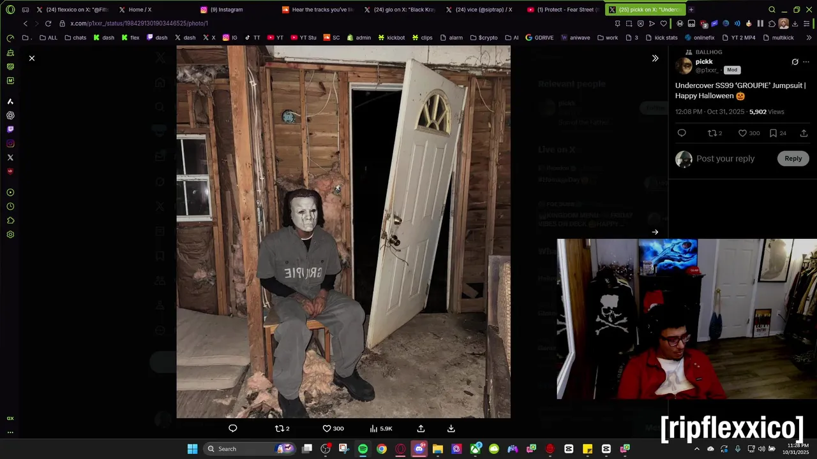
Task: Open Spotify from the taskbar
Action: click(363, 449)
